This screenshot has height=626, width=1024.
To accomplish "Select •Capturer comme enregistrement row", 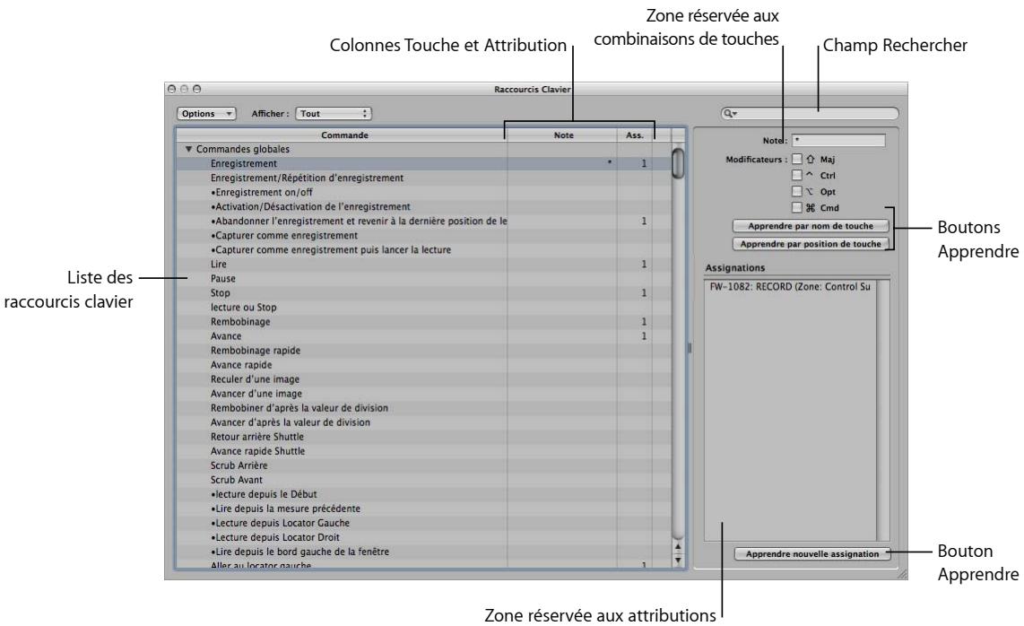I will click(x=423, y=236).
